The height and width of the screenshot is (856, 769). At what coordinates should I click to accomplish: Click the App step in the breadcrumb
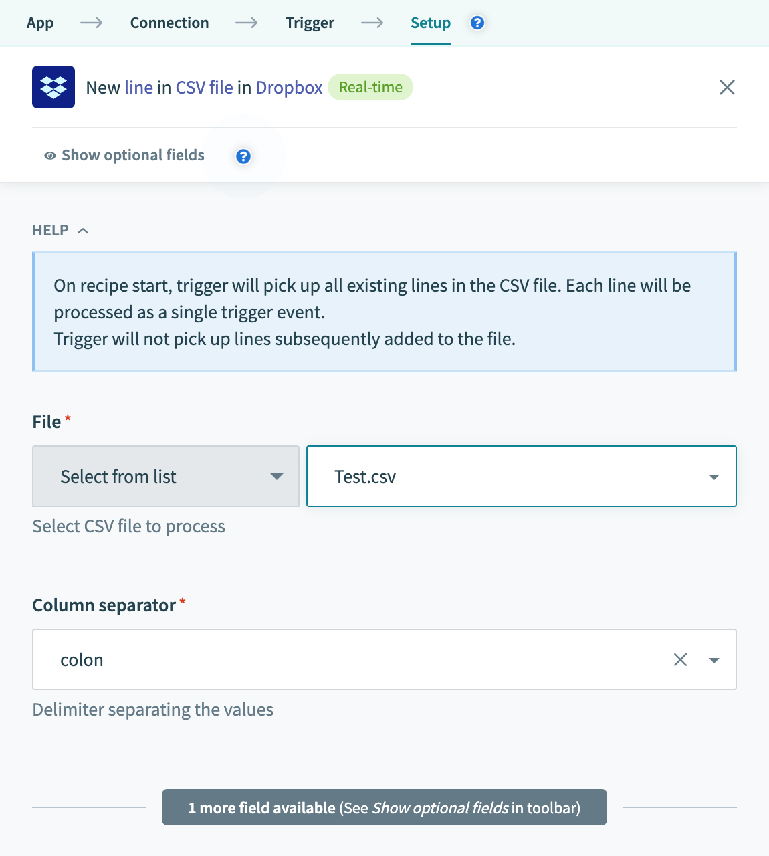40,22
